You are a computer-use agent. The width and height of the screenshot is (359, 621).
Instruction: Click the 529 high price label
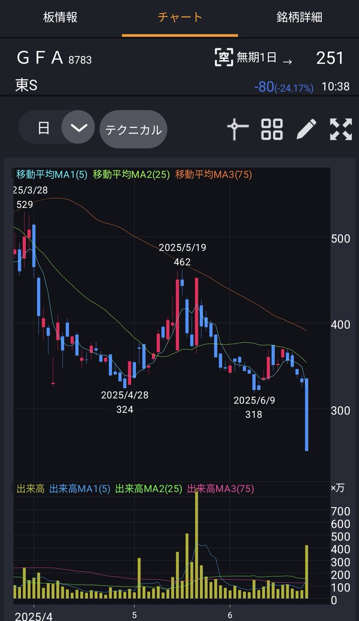point(24,205)
